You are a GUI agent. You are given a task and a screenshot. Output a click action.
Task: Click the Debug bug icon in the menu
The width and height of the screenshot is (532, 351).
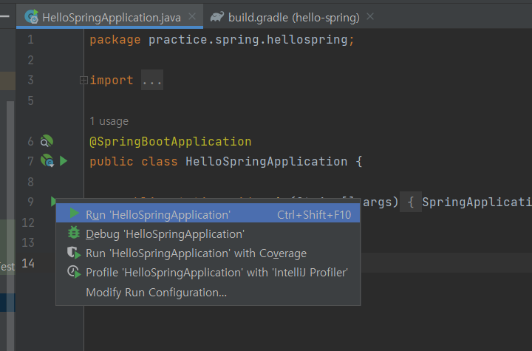tap(74, 234)
